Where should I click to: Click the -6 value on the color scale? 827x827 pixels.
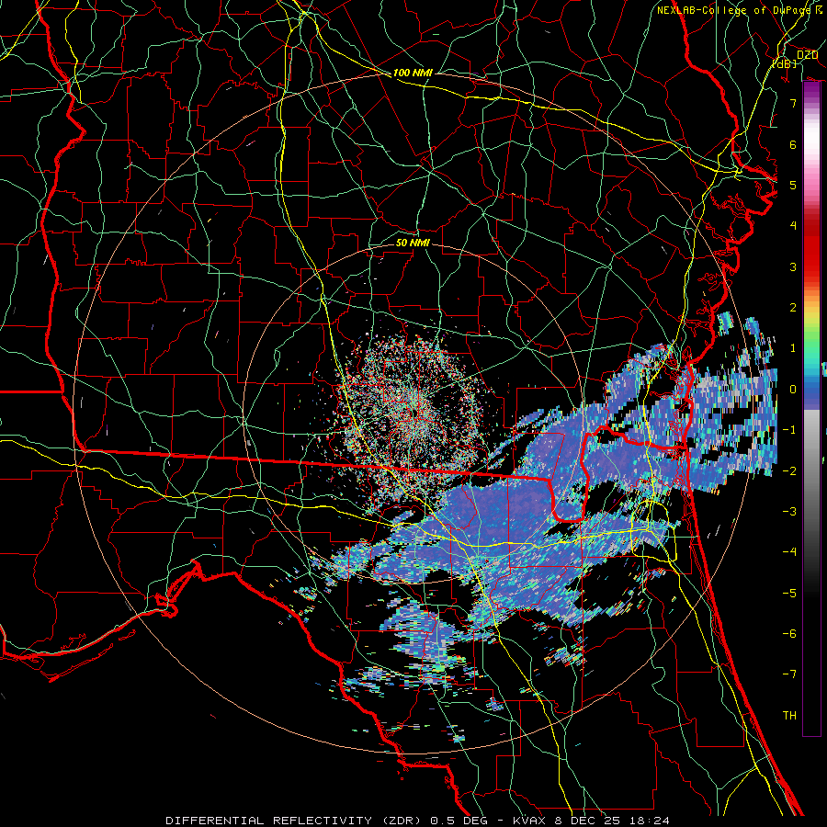point(789,634)
